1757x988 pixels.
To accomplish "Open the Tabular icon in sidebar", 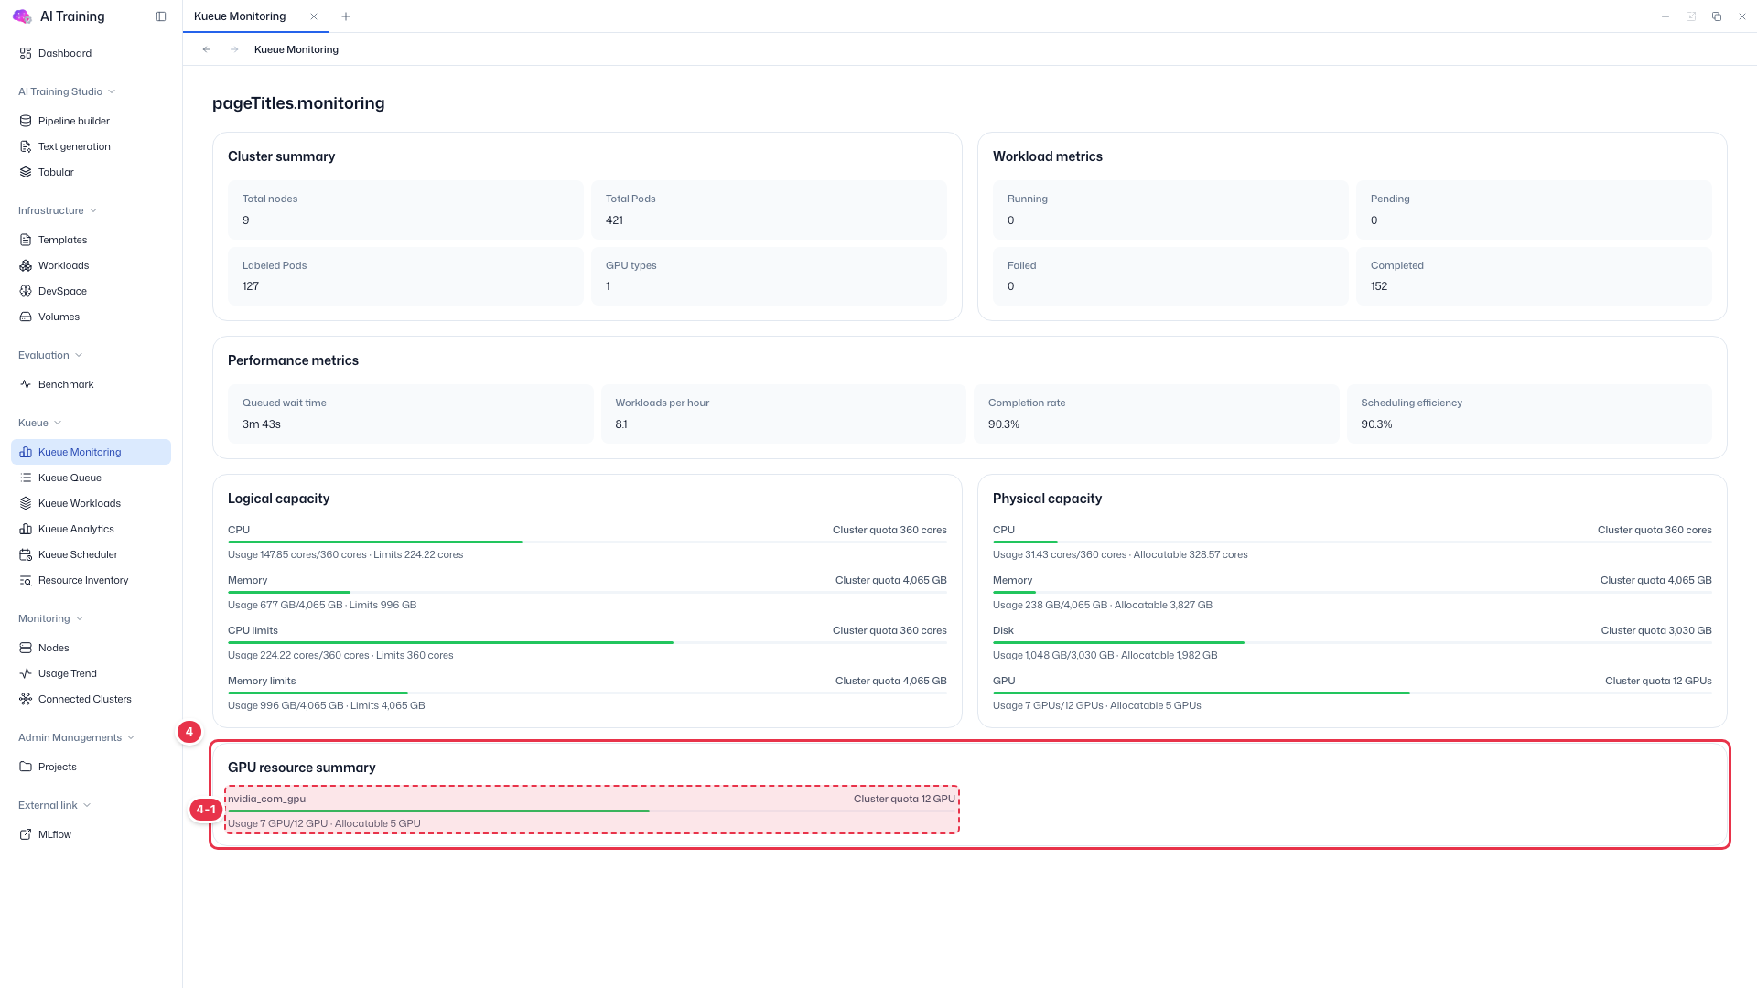I will (x=26, y=172).
